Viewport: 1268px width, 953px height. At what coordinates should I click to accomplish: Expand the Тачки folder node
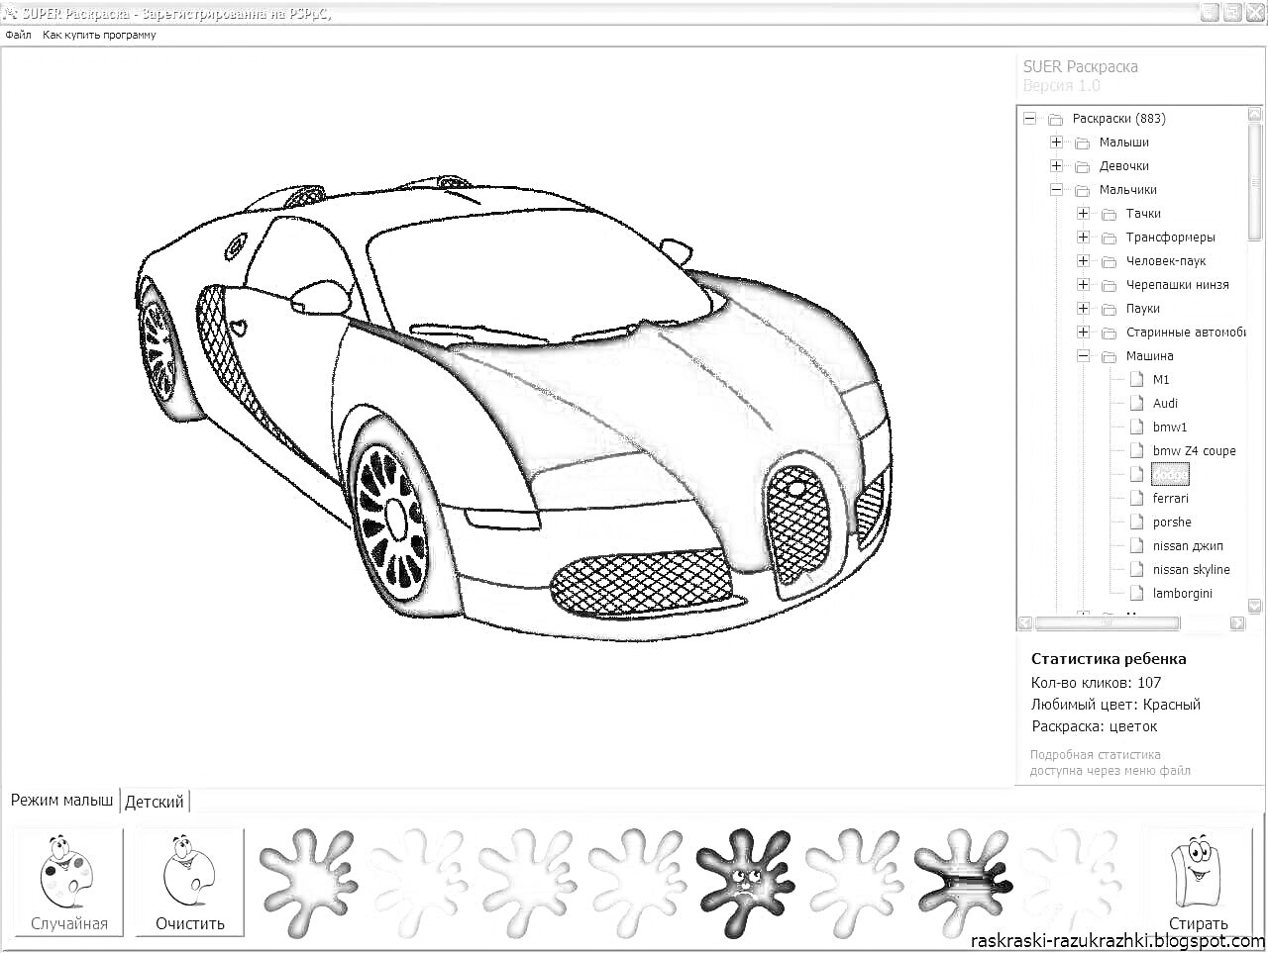(x=1083, y=214)
